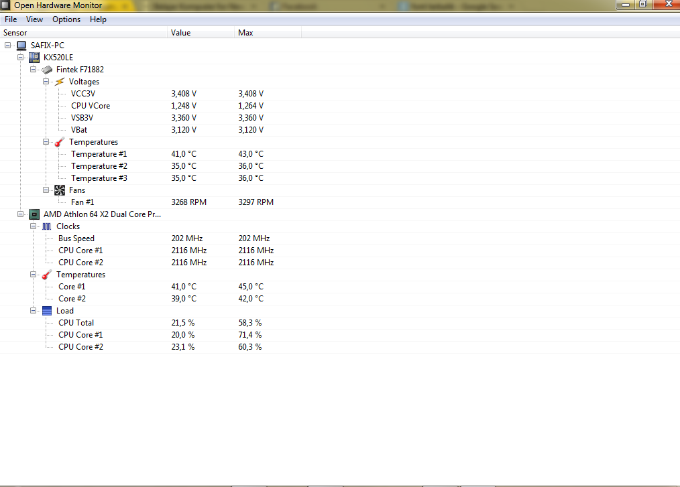Collapse the SAFIX-PC root node
This screenshot has height=487, width=680.
pyautogui.click(x=7, y=45)
